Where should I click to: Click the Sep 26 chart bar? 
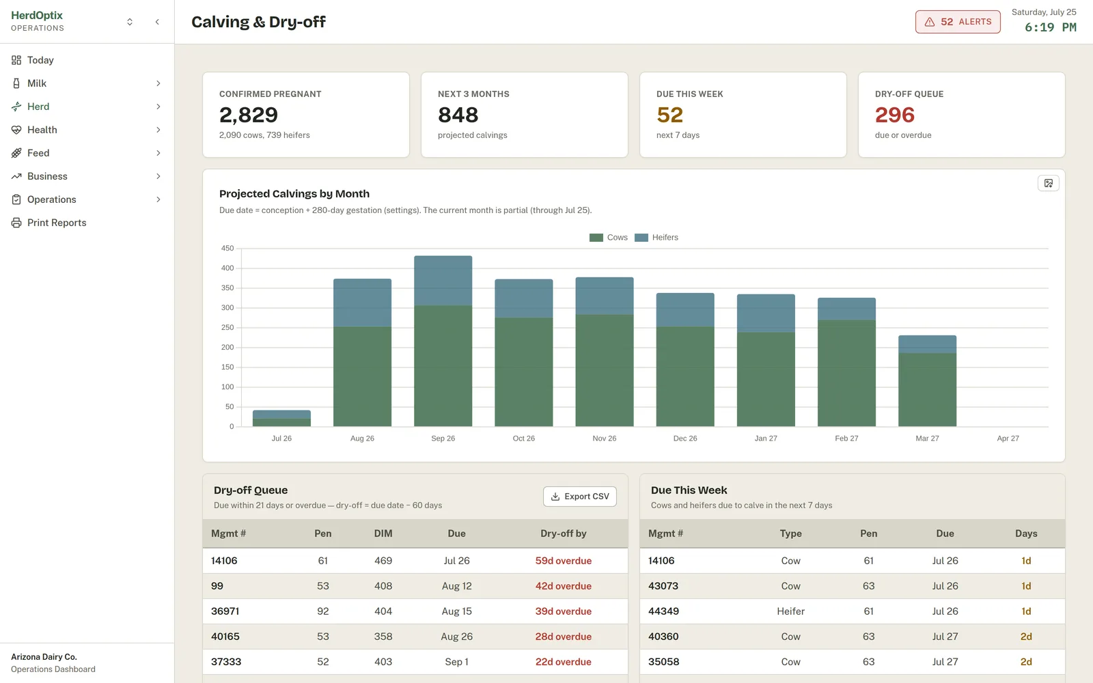[x=443, y=341]
